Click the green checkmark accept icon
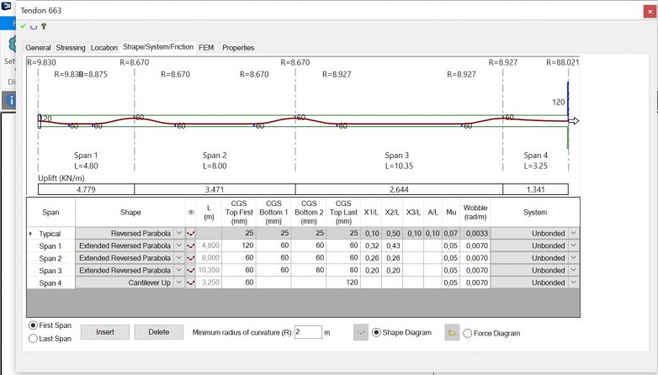The height and width of the screenshot is (375, 658). click(x=24, y=27)
